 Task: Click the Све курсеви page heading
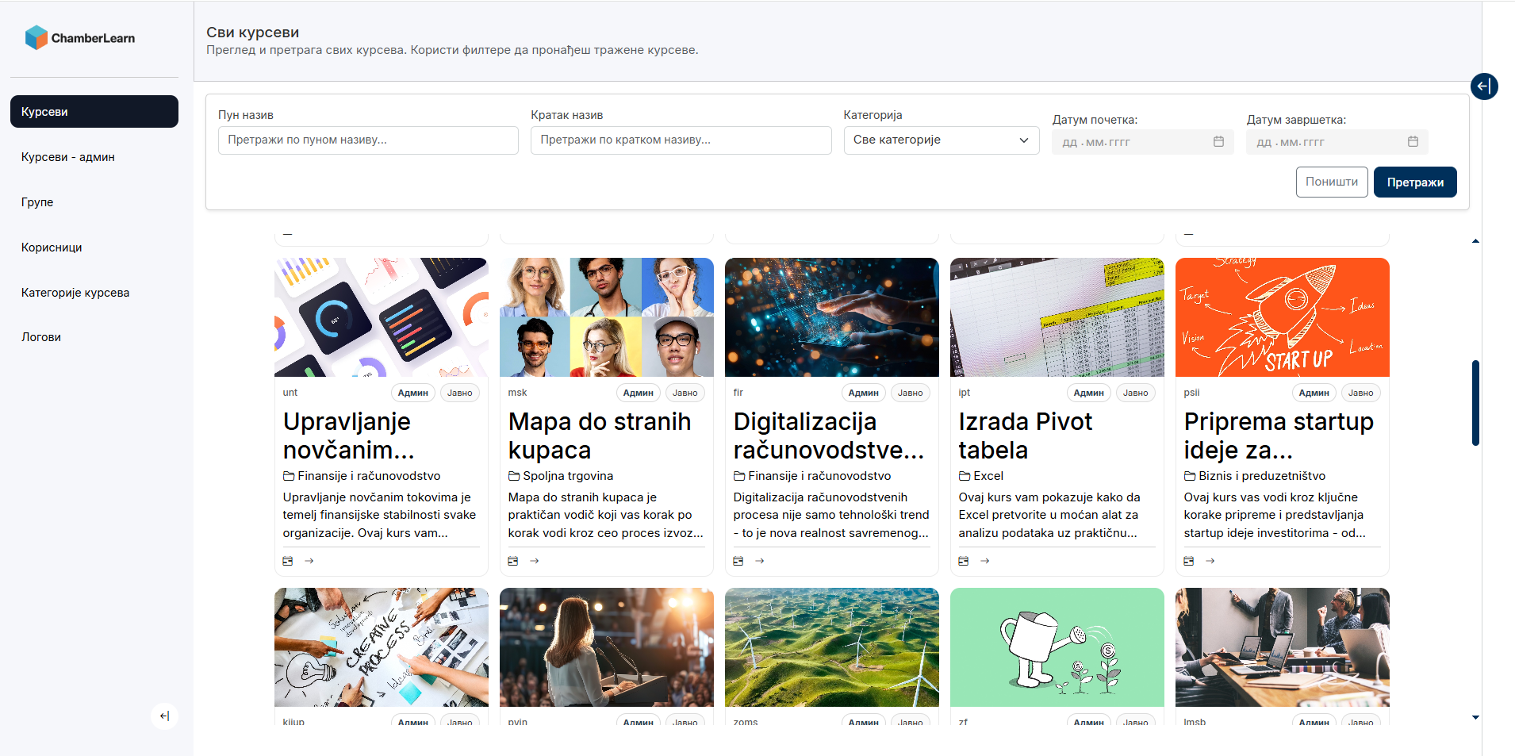pos(252,33)
